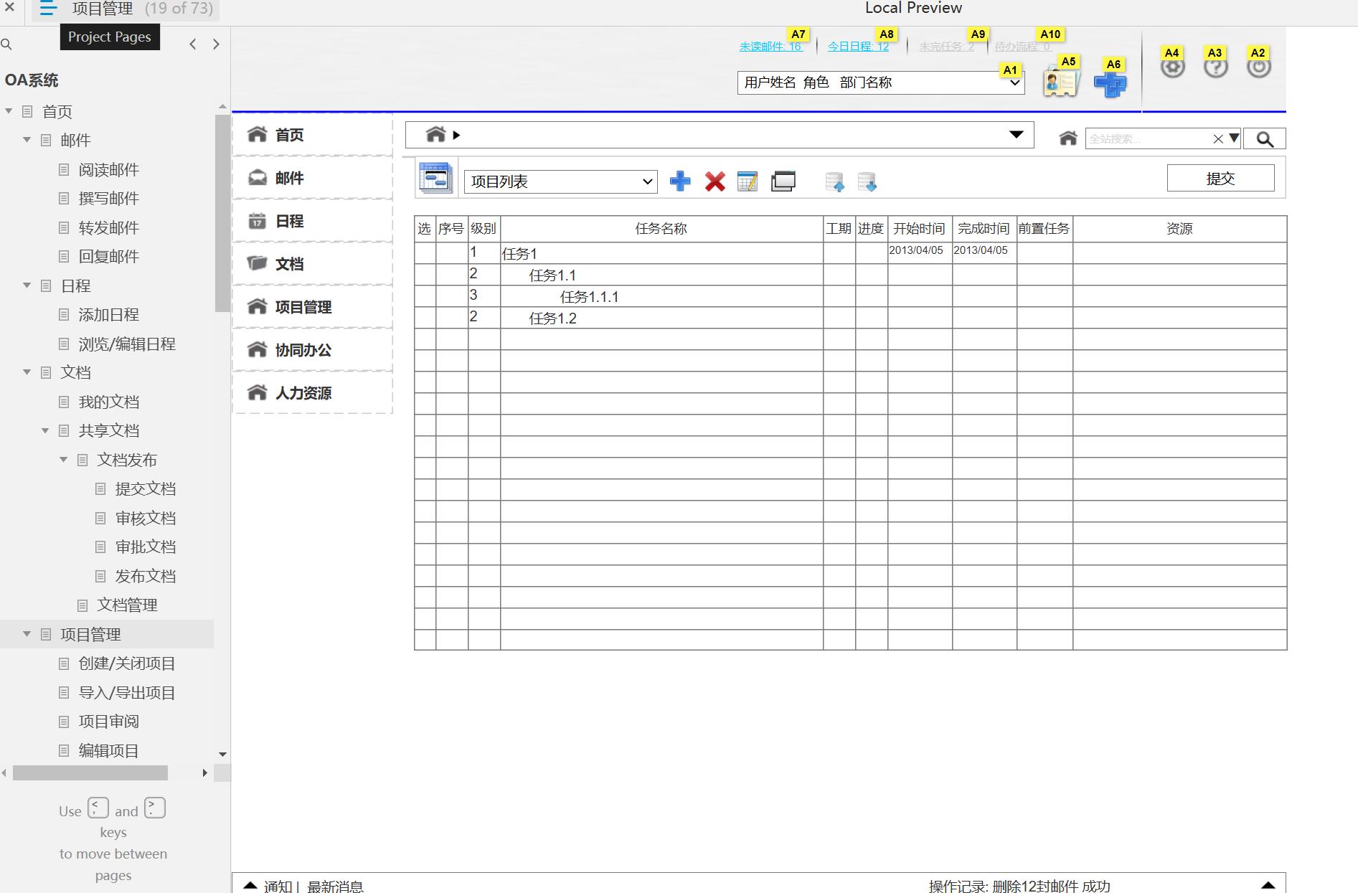1358x893 pixels.
Task: Click the blue plus add-task toolbar icon
Action: [x=679, y=181]
